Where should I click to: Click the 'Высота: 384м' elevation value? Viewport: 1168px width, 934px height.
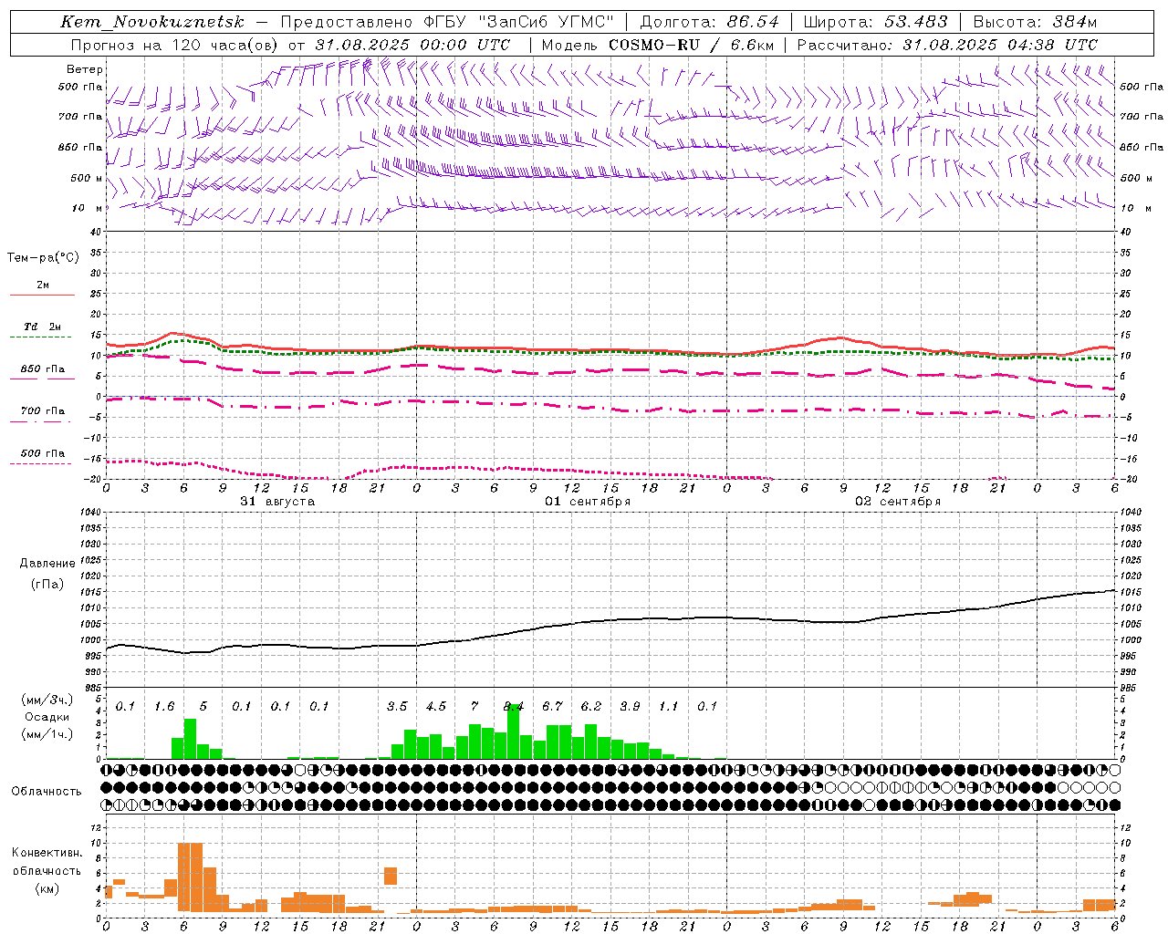1035,22
